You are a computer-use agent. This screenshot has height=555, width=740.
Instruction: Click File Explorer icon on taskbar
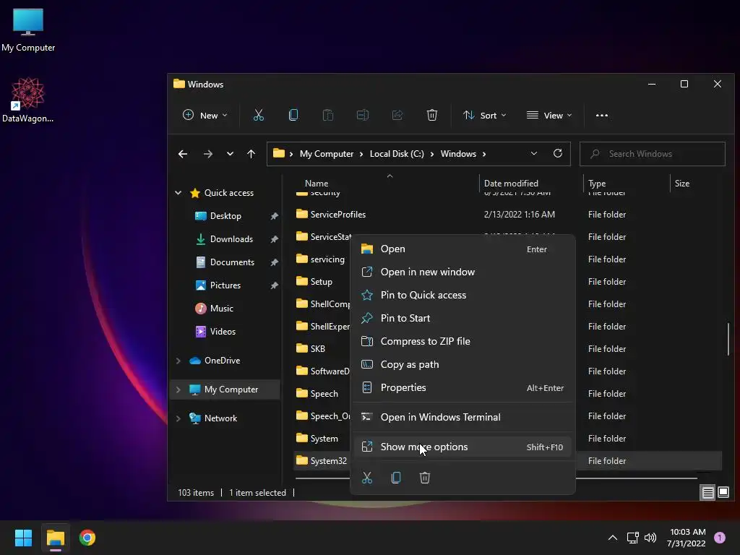pos(55,538)
